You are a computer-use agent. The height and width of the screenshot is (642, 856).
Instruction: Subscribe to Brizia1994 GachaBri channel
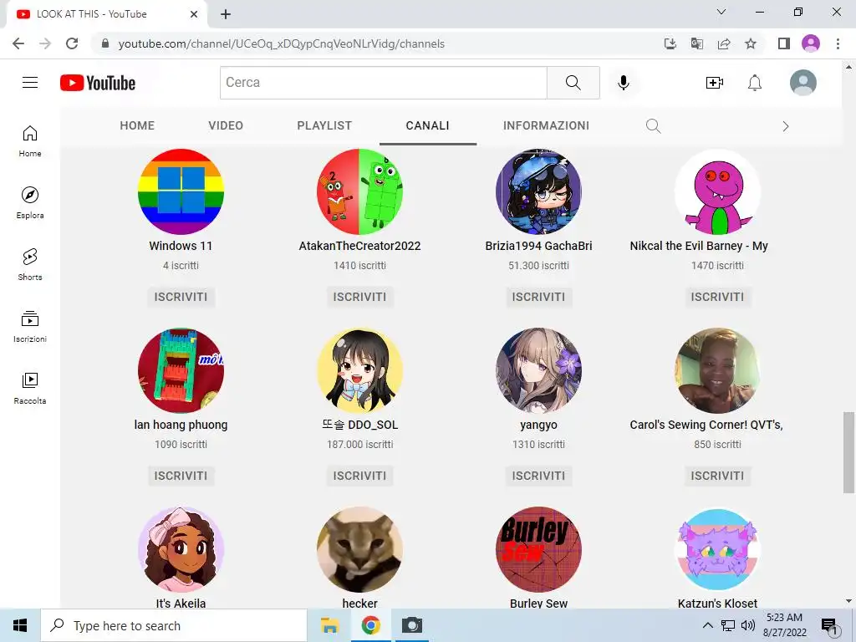point(539,297)
